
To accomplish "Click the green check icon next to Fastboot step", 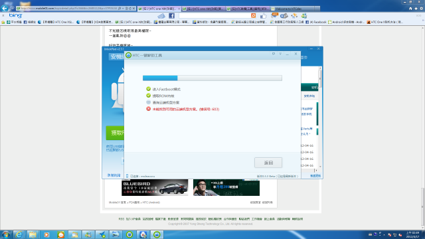I will point(148,89).
